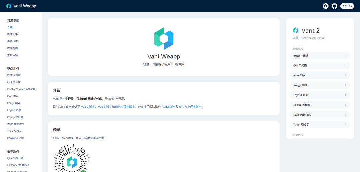Follow the Vue 2 版本 link

coord(88,107)
